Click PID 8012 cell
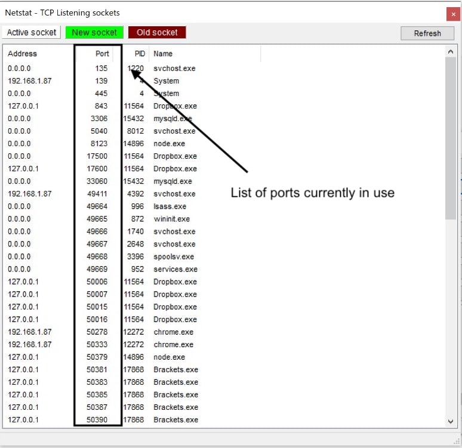The image size is (462, 448). pos(135,131)
